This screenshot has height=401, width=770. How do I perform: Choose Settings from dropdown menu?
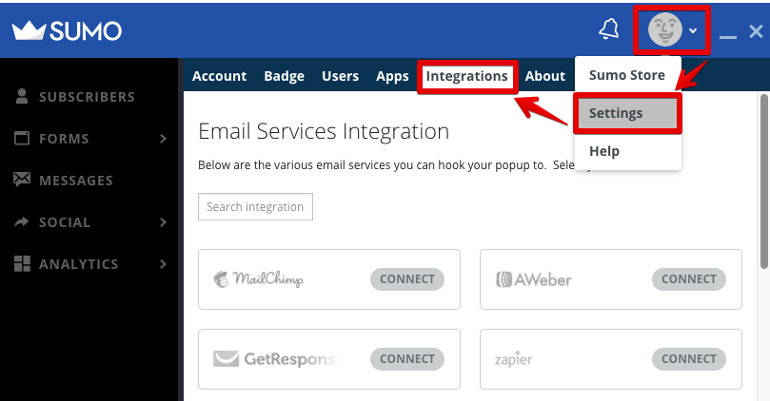627,113
